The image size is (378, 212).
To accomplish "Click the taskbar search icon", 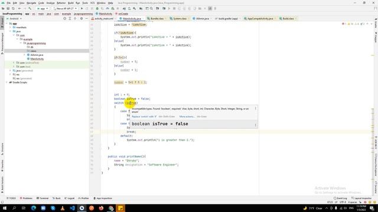I will (14, 208).
